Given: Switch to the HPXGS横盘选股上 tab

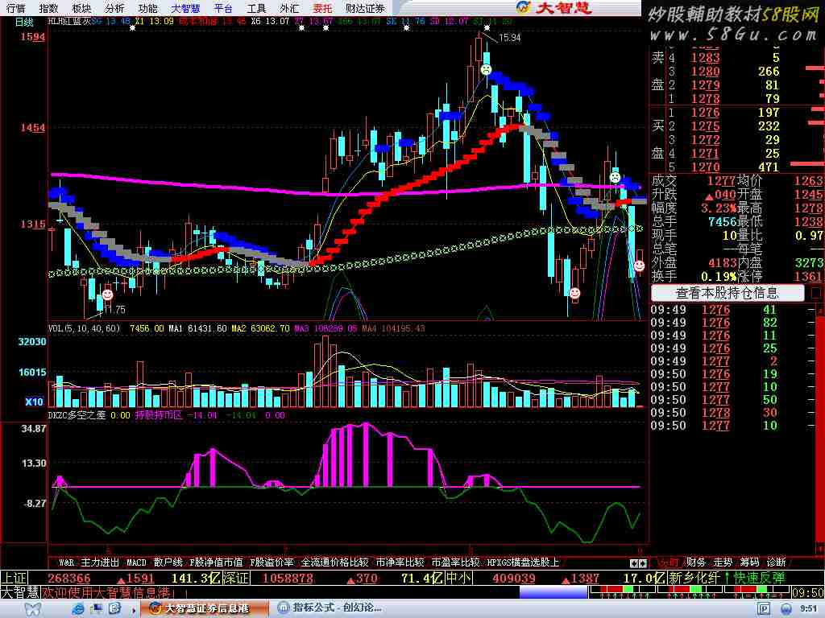Looking at the screenshot, I should coord(523,562).
